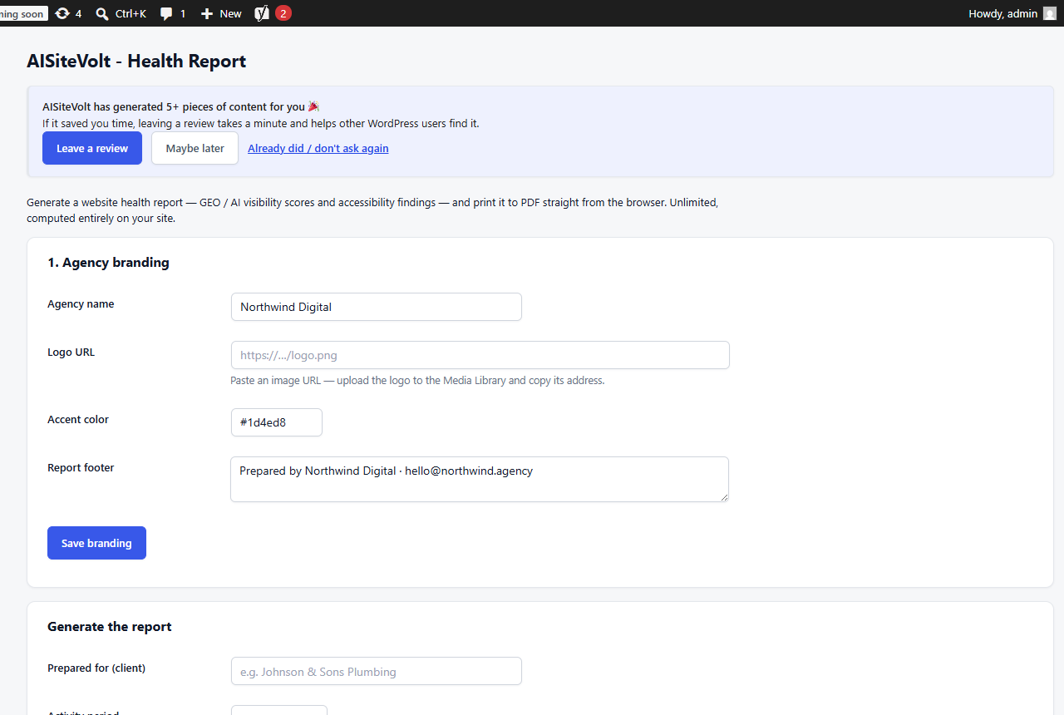Viewport: 1064px width, 715px height.
Task: Open the comments bubble icon
Action: click(166, 13)
